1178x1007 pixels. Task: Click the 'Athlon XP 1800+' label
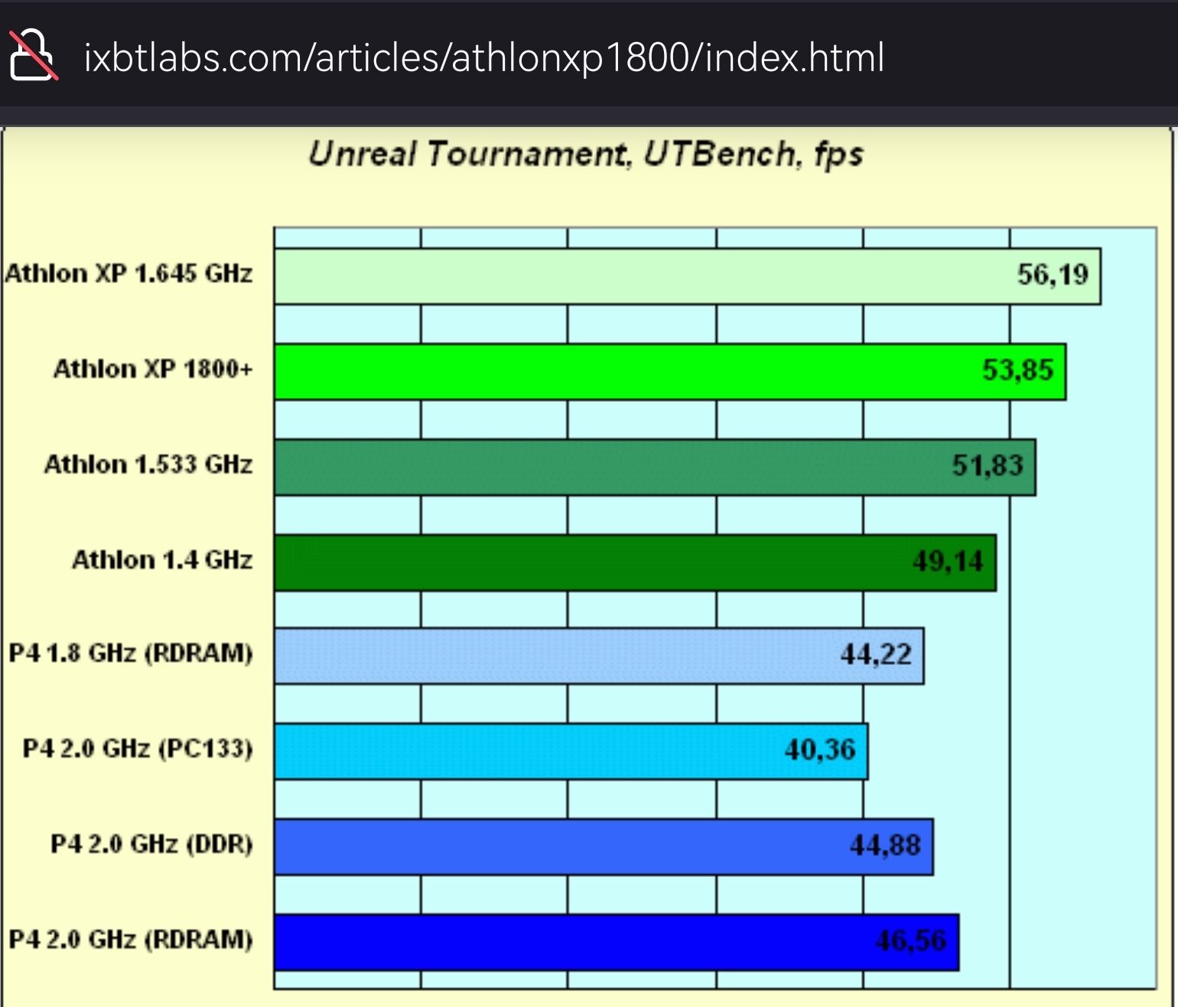(153, 369)
